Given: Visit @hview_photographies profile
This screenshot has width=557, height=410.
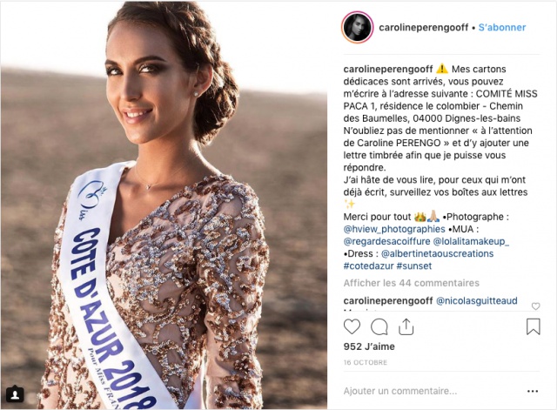Looking at the screenshot, I should 394,229.
